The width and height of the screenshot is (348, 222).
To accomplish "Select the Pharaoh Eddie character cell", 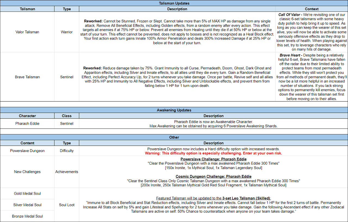I will (x=27, y=123).
